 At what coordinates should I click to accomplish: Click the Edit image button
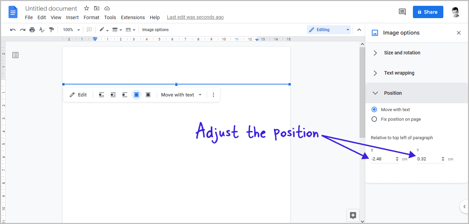pyautogui.click(x=78, y=95)
